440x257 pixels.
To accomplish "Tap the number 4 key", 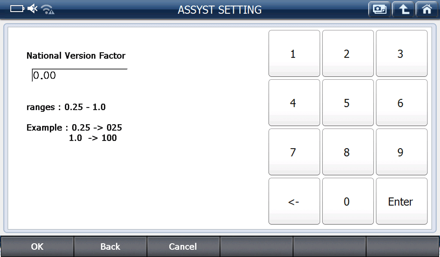I will click(294, 103).
